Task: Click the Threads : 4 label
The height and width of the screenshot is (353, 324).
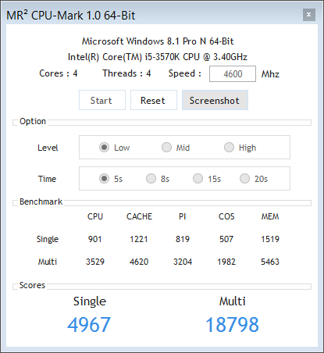Action: 126,73
